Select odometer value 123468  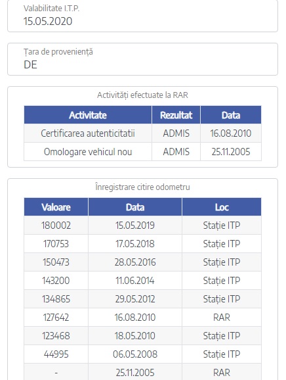(56, 336)
